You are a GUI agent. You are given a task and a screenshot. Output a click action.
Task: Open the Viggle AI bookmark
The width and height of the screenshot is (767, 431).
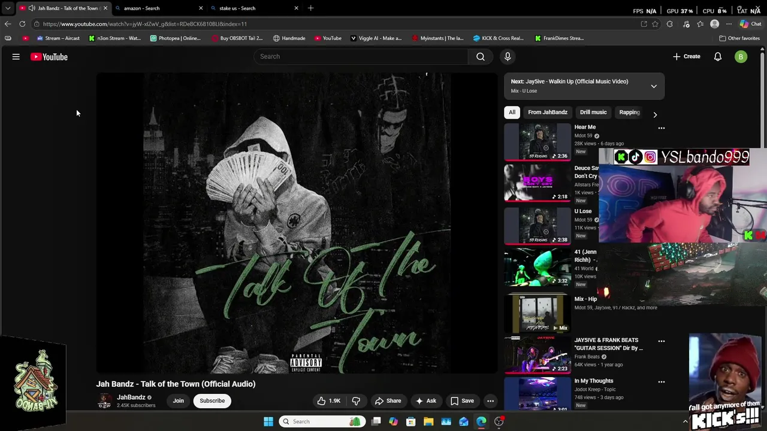[x=376, y=38]
